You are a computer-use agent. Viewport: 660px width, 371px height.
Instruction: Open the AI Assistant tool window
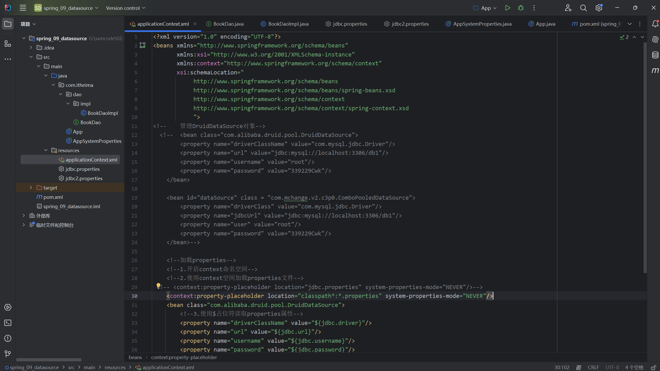pos(655,39)
